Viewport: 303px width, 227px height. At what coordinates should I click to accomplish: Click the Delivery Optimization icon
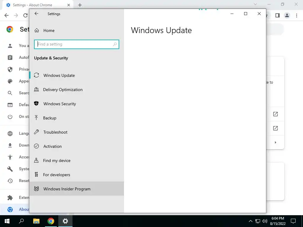coord(36,89)
